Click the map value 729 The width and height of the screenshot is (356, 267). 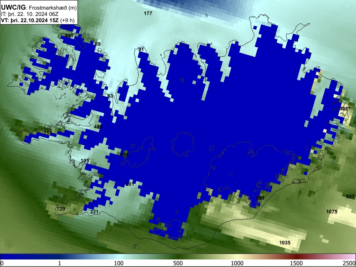coord(61,209)
